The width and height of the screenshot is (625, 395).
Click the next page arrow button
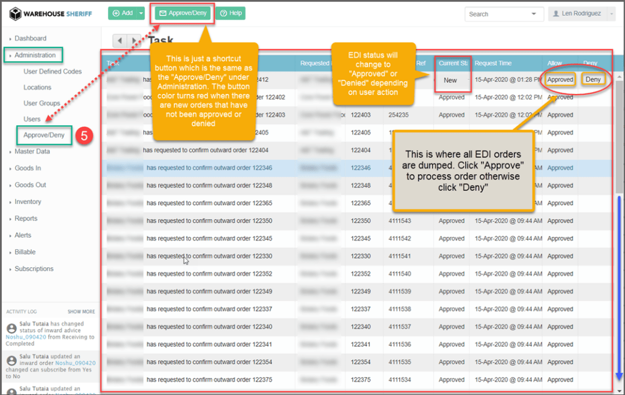pos(134,40)
